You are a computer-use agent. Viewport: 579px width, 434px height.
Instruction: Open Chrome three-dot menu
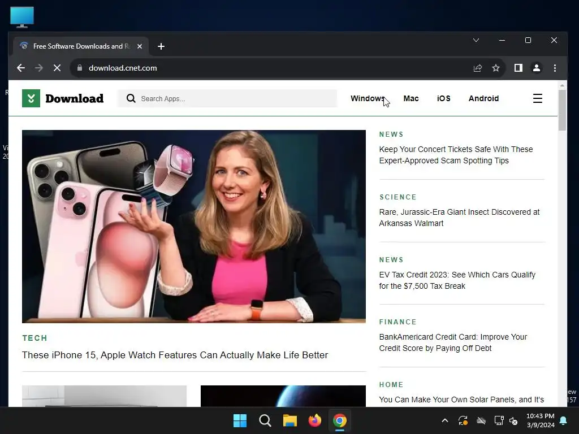[555, 68]
